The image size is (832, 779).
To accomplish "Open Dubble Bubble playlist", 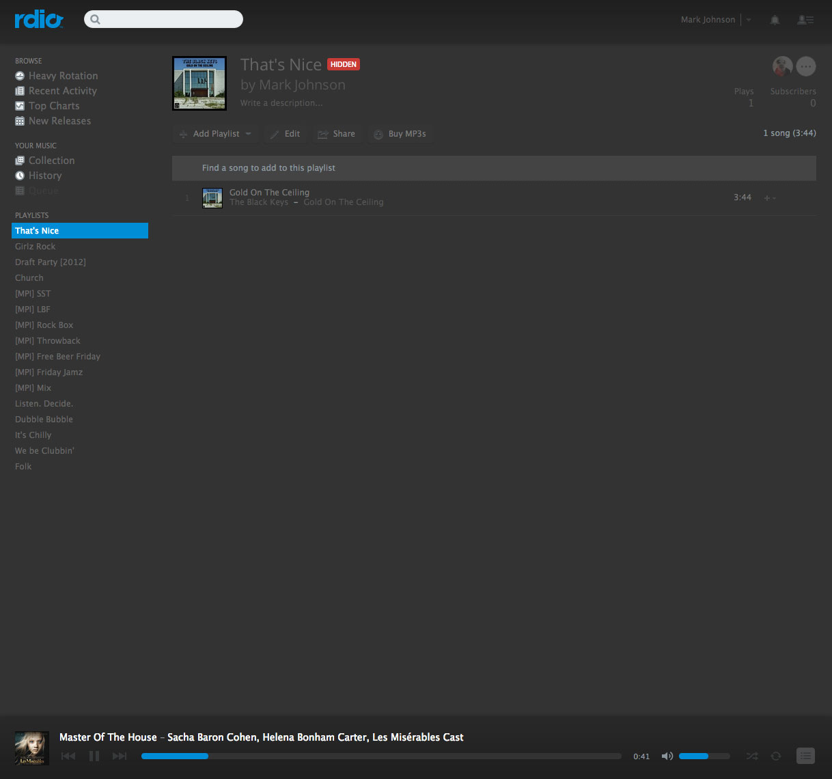I will tap(44, 420).
